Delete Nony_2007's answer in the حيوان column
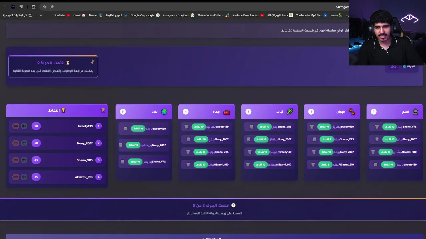This screenshot has width=426, height=239. (314, 152)
